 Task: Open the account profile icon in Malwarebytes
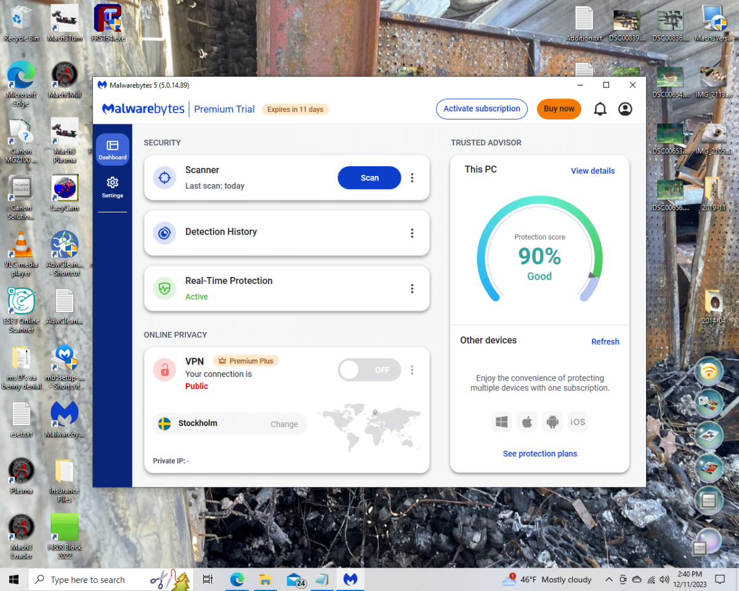625,109
